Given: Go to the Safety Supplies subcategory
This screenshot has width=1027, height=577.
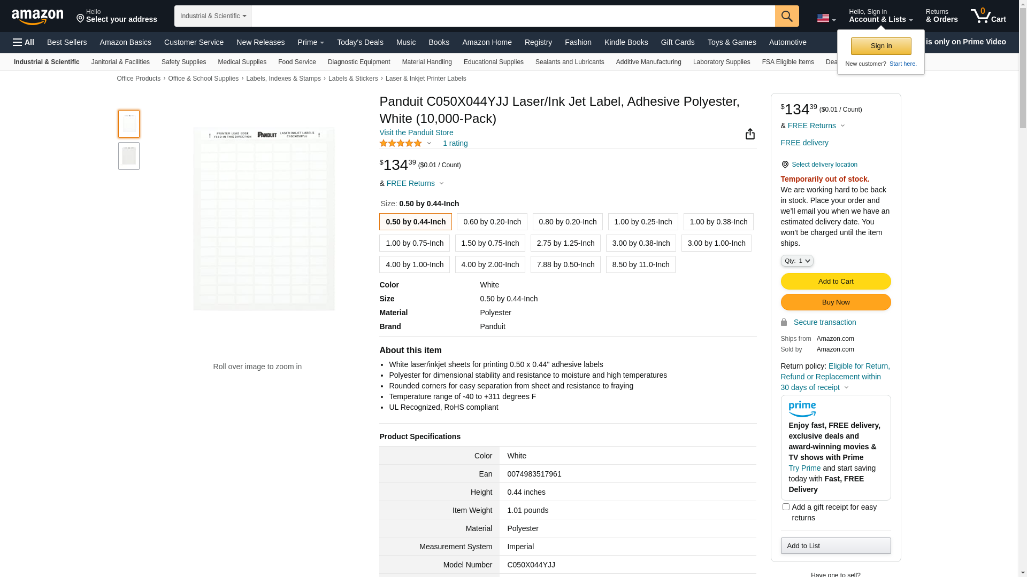Looking at the screenshot, I should pyautogui.click(x=183, y=62).
